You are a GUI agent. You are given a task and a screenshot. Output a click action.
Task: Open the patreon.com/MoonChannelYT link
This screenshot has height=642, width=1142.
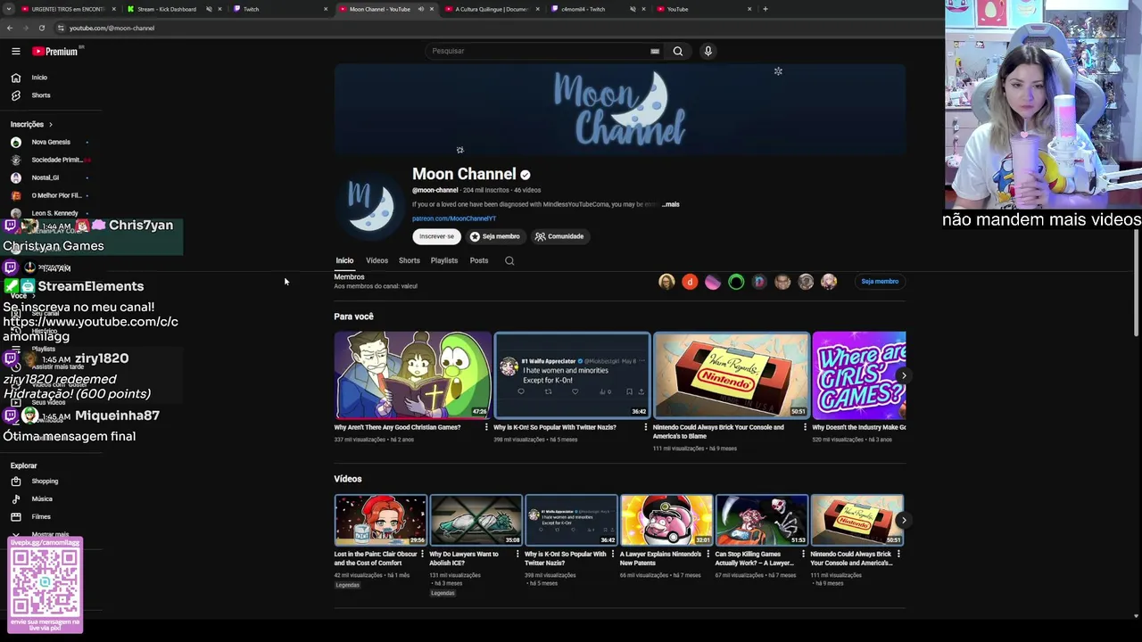point(454,218)
